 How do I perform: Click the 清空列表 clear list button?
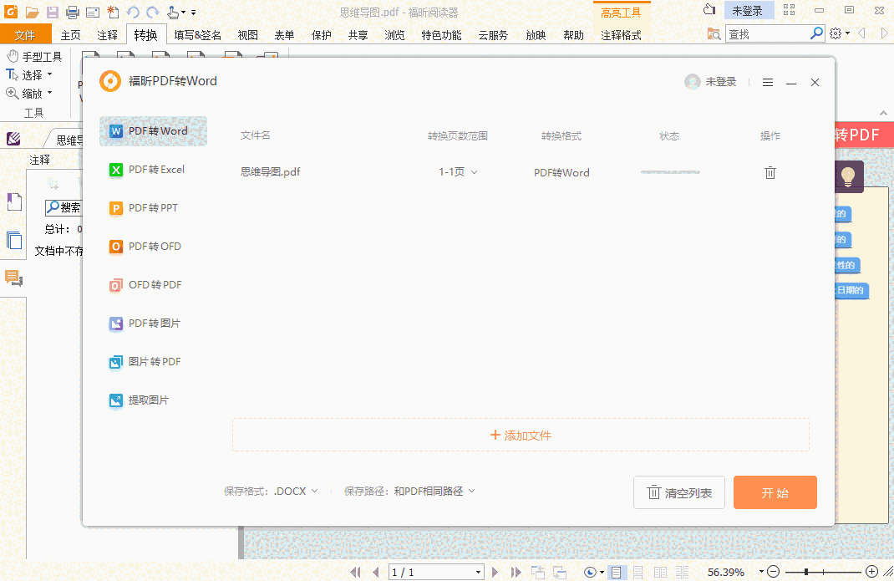(679, 493)
